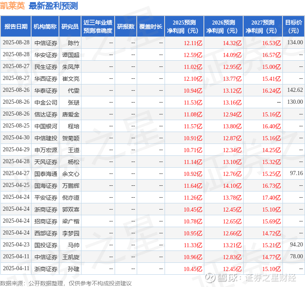The image size is (305, 287).
Task: Click the 15.69亿 forecast value
Action: (x=271, y=221)
